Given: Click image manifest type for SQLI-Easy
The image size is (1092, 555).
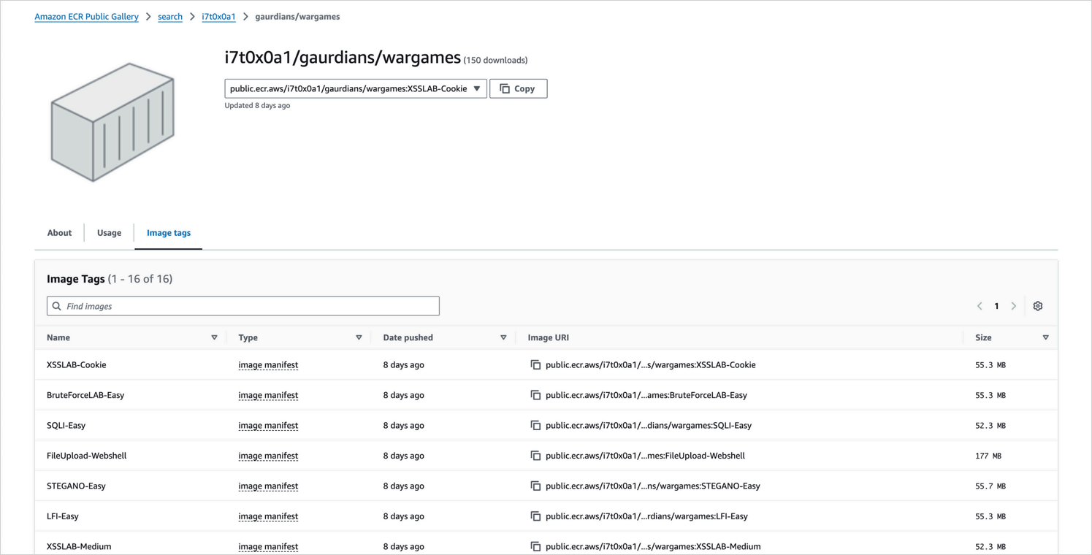Looking at the screenshot, I should [268, 426].
